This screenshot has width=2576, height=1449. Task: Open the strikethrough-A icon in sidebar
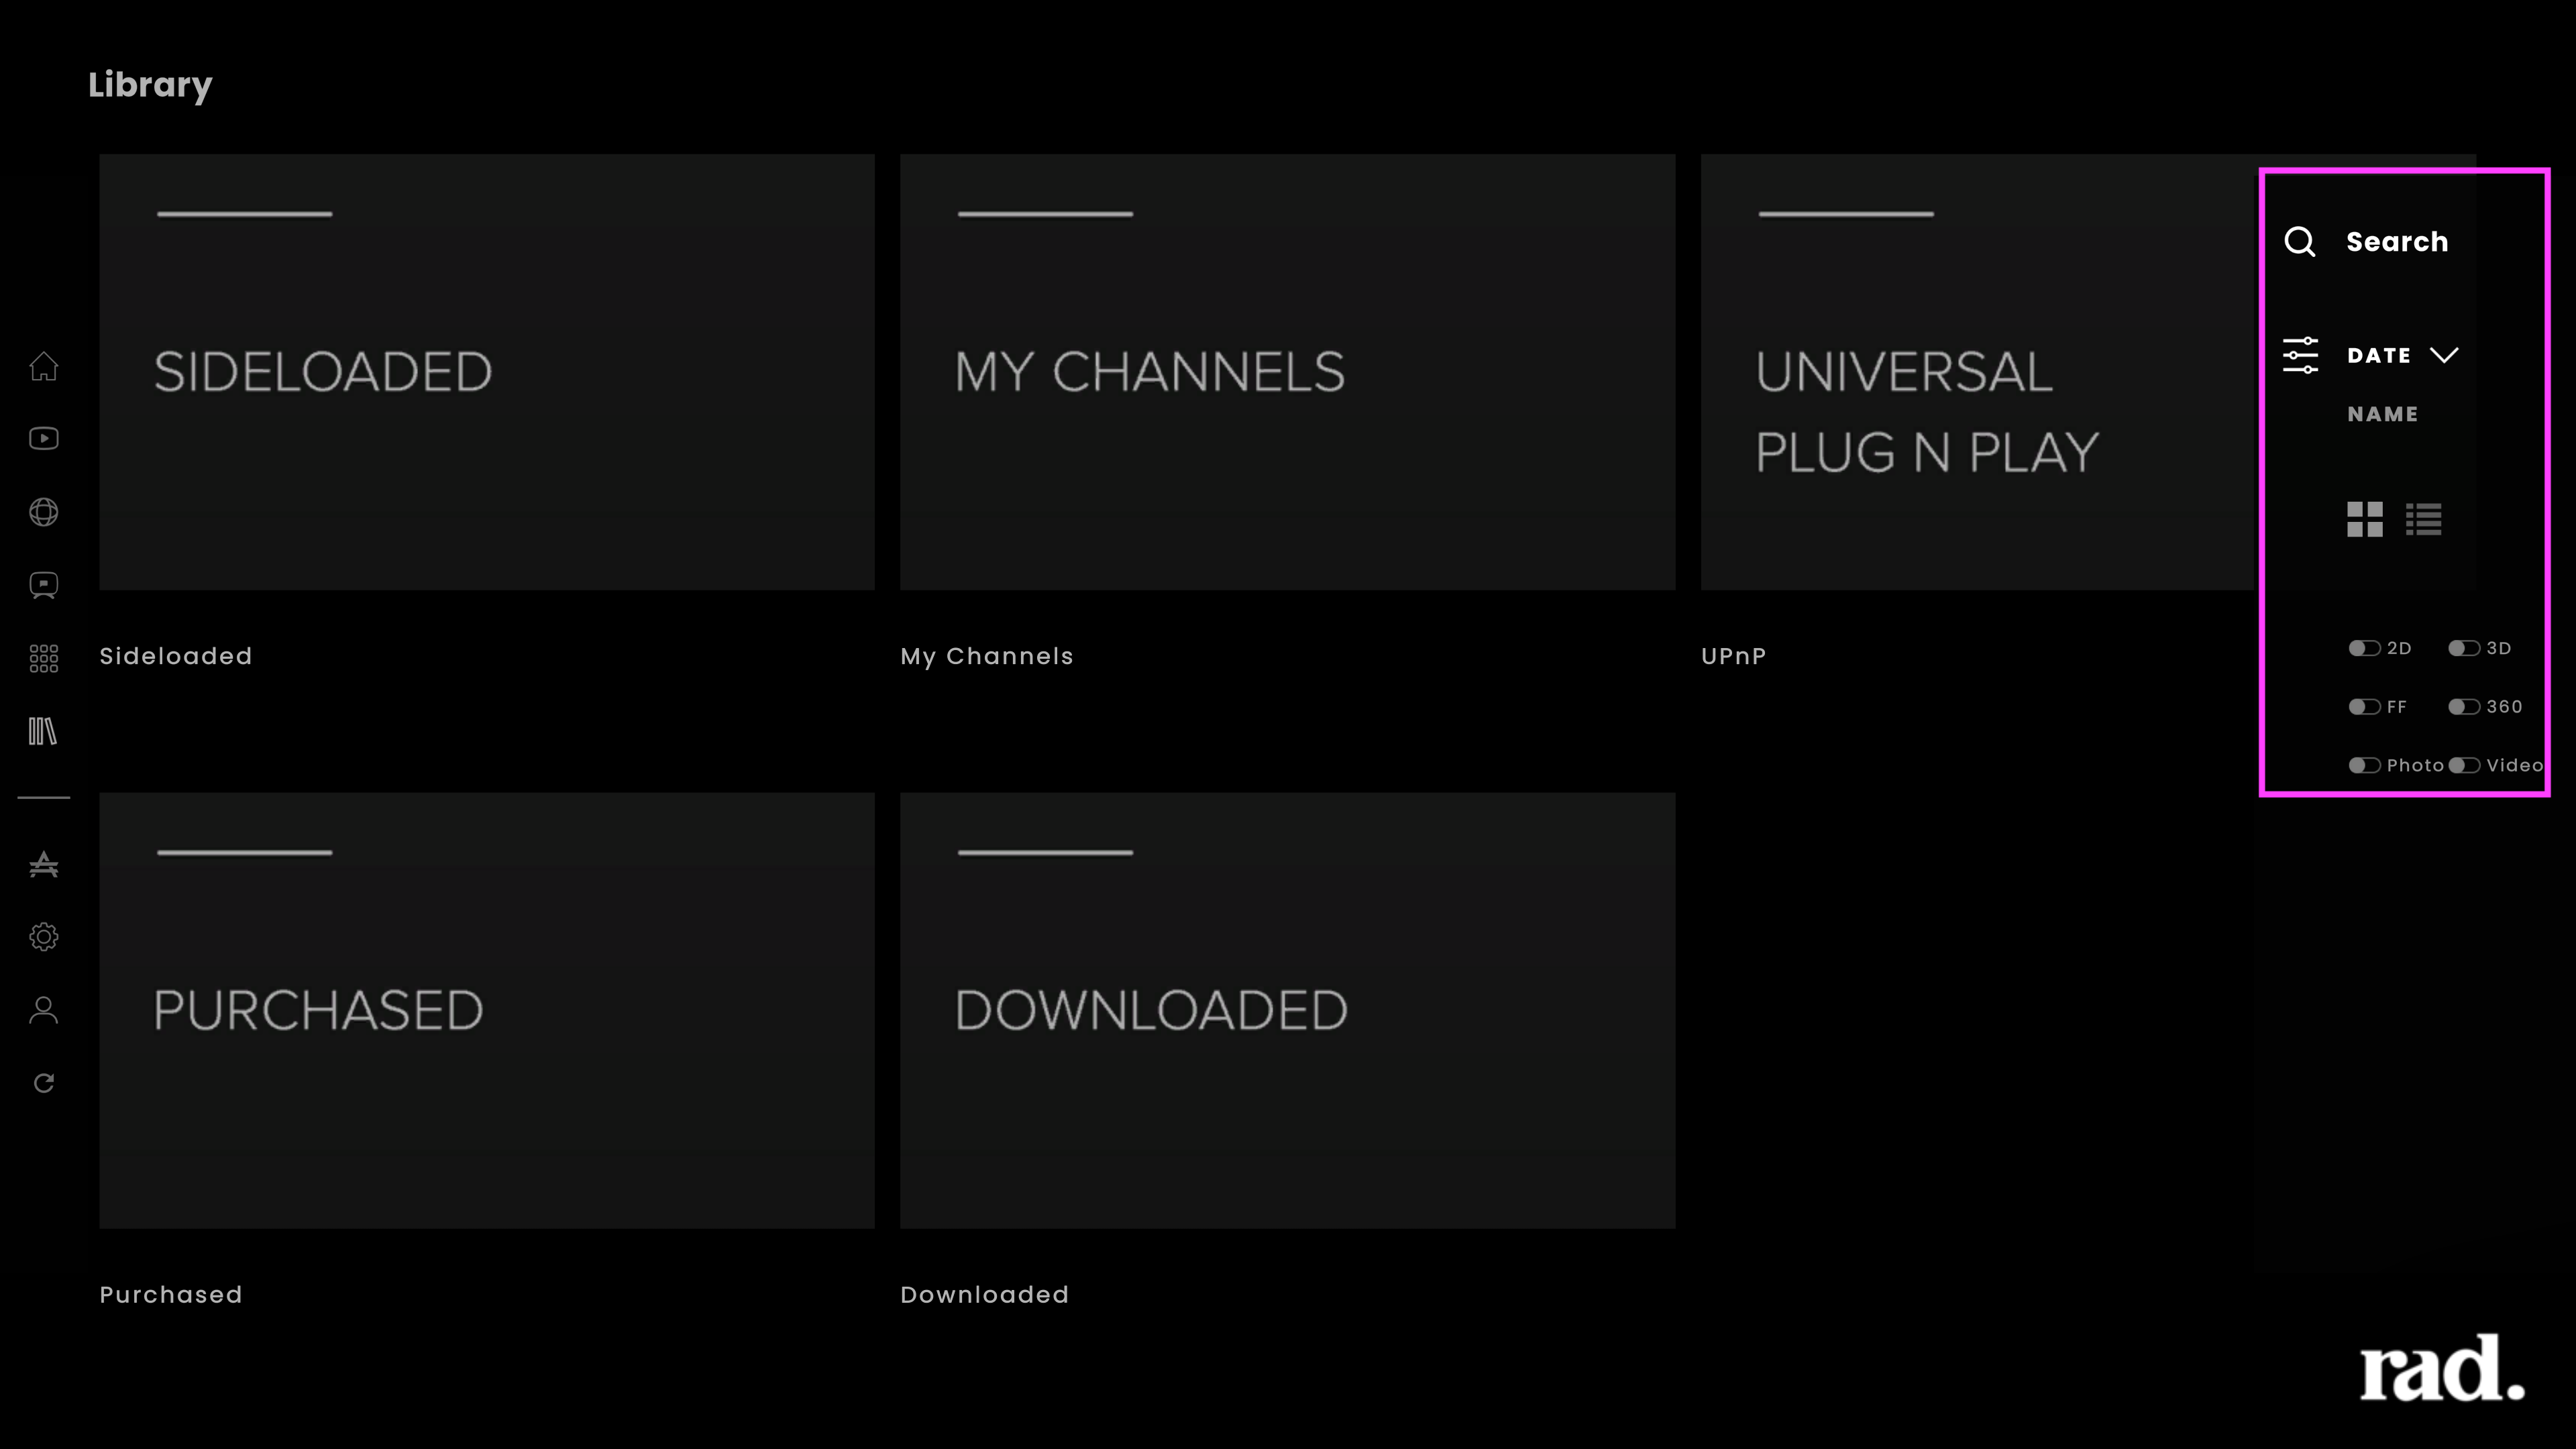click(x=43, y=864)
